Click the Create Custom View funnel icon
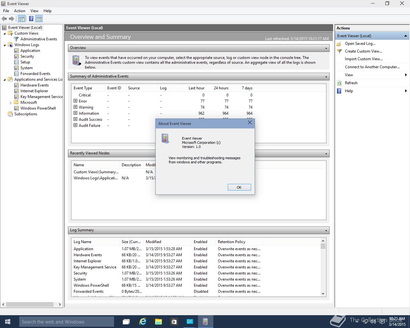410x328 pixels. pyautogui.click(x=340, y=51)
